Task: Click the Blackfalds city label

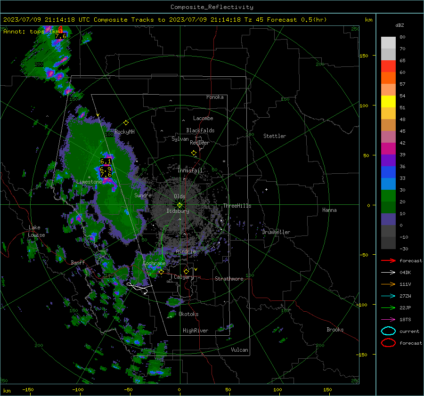Action: click(x=200, y=130)
